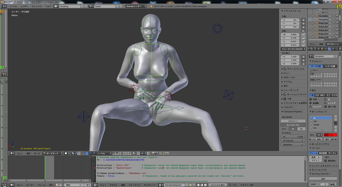The width and height of the screenshot is (342, 187).
Task: Click the スケルトン show/hide button
Action: click(x=293, y=121)
